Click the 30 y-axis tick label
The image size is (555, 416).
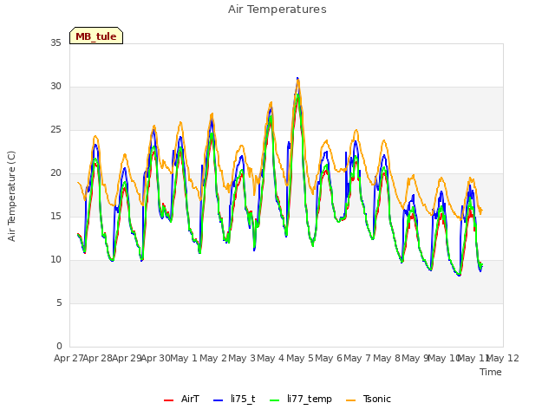[55, 87]
